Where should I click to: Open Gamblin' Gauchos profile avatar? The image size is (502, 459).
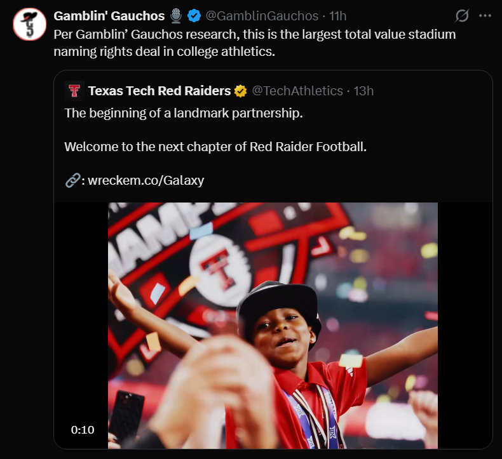29,24
